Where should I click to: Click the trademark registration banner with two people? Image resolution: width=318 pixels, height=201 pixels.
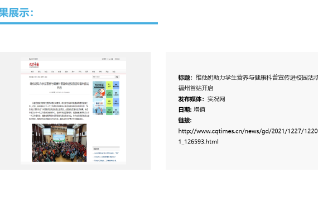[99, 107]
